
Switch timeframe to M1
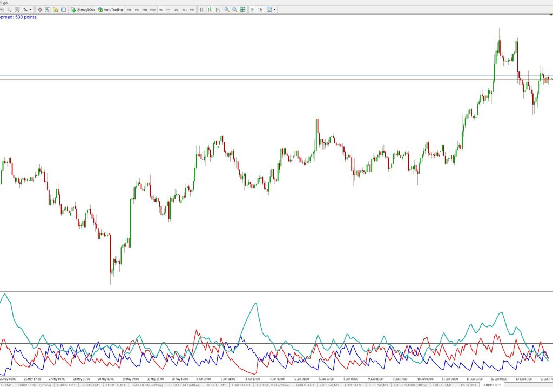129,10
